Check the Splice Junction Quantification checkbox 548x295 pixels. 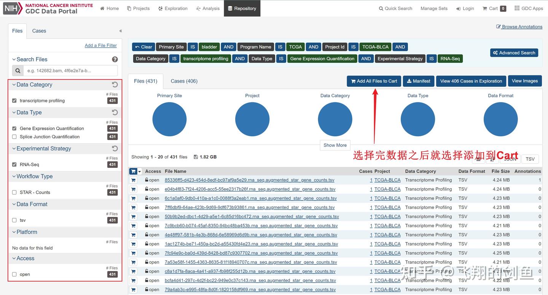pyautogui.click(x=14, y=137)
